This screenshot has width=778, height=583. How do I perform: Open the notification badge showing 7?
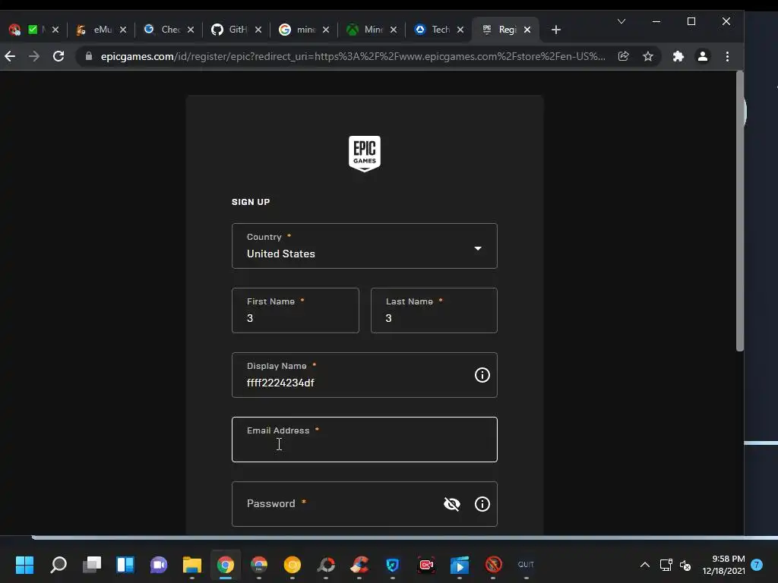(756, 564)
